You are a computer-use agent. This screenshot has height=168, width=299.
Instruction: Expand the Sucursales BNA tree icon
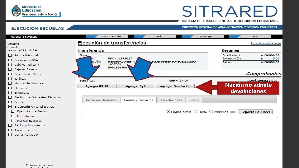(10, 60)
